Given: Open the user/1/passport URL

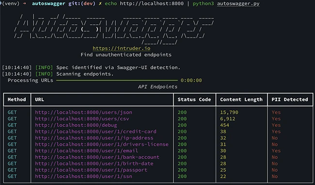Looking at the screenshot, I should coord(91,170).
